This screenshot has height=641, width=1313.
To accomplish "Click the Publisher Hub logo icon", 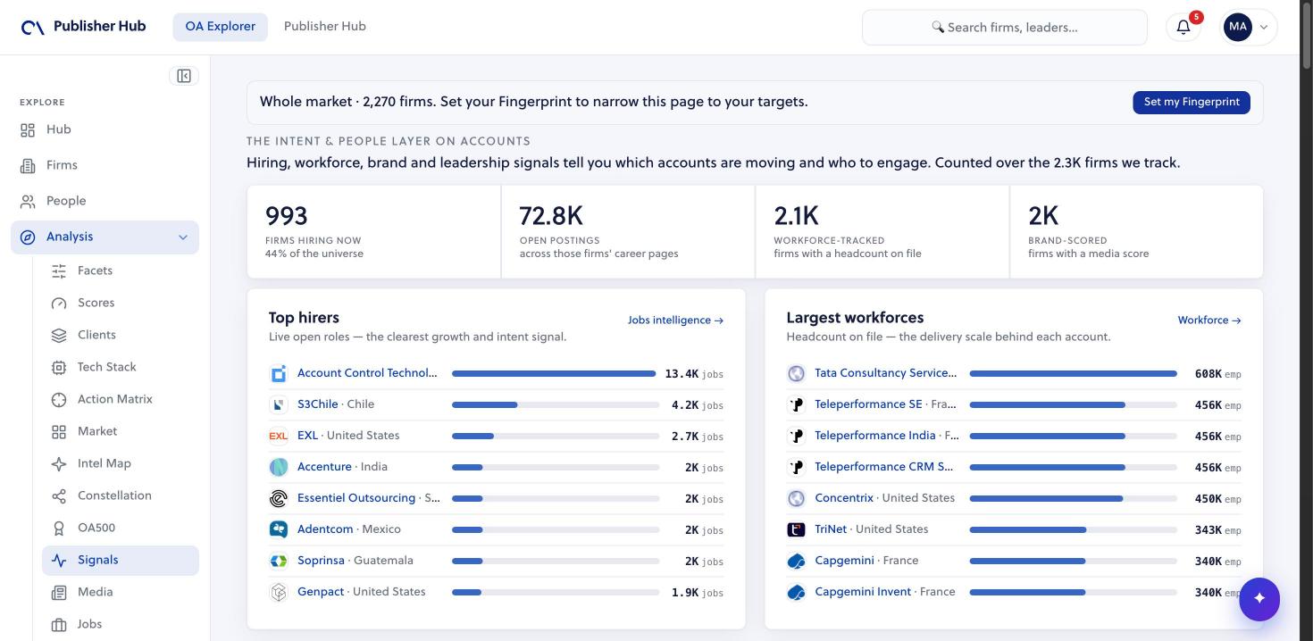I will (x=33, y=27).
